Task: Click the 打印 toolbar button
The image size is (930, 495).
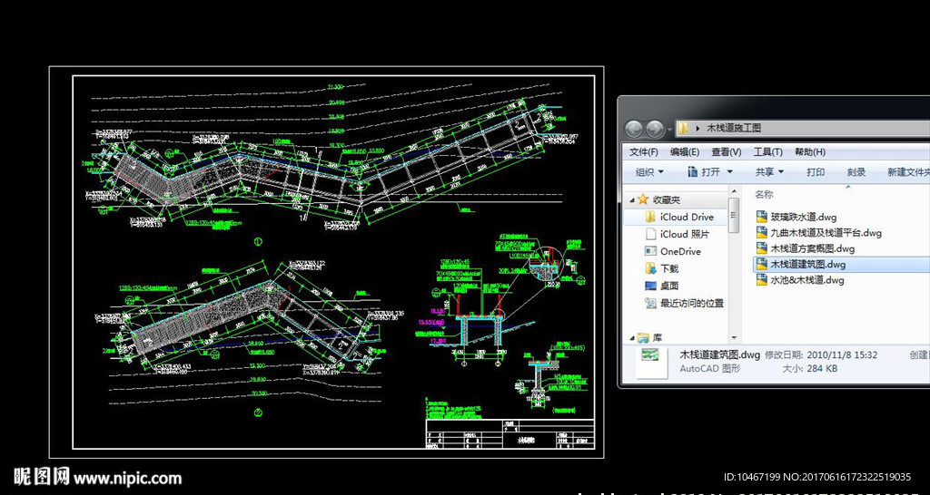Action: click(816, 172)
